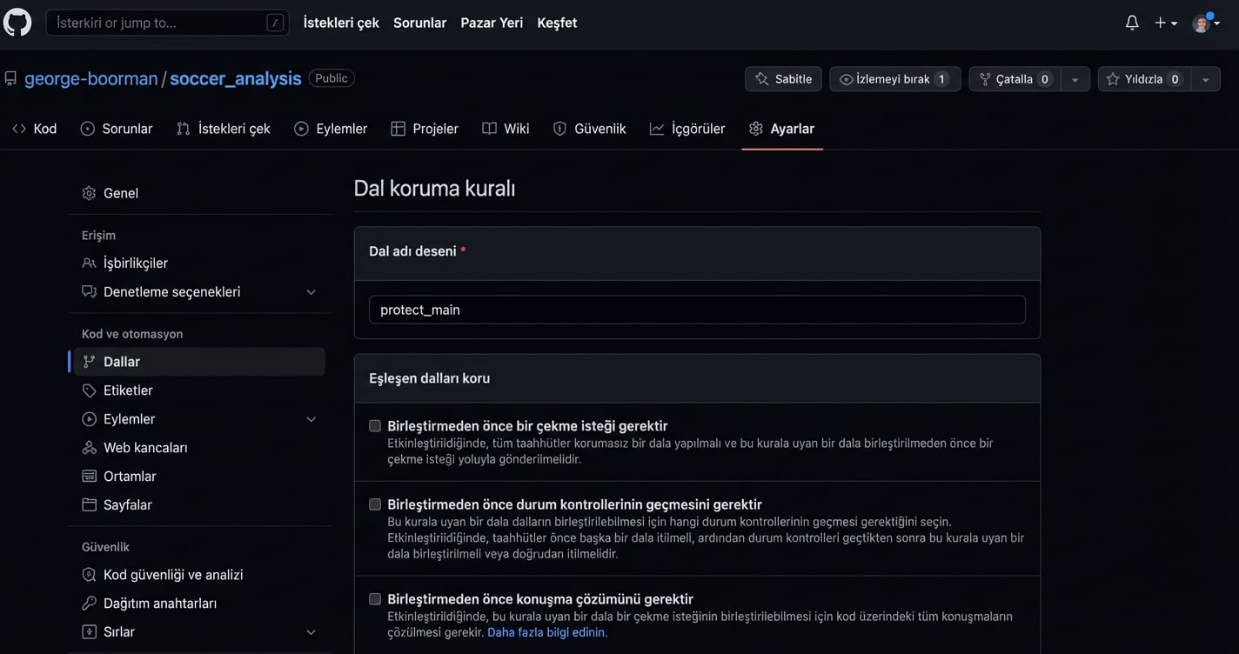This screenshot has height=654, width=1239.
Task: Open the Yıldızla dropdown arrow
Action: tap(1205, 79)
